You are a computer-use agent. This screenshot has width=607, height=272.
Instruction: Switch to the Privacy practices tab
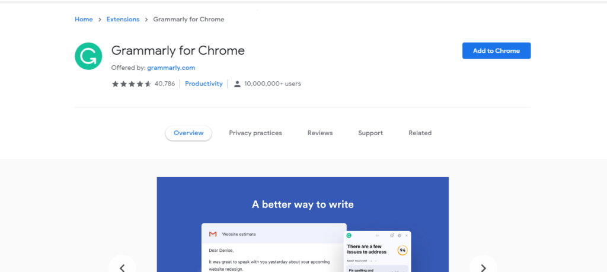click(x=255, y=133)
